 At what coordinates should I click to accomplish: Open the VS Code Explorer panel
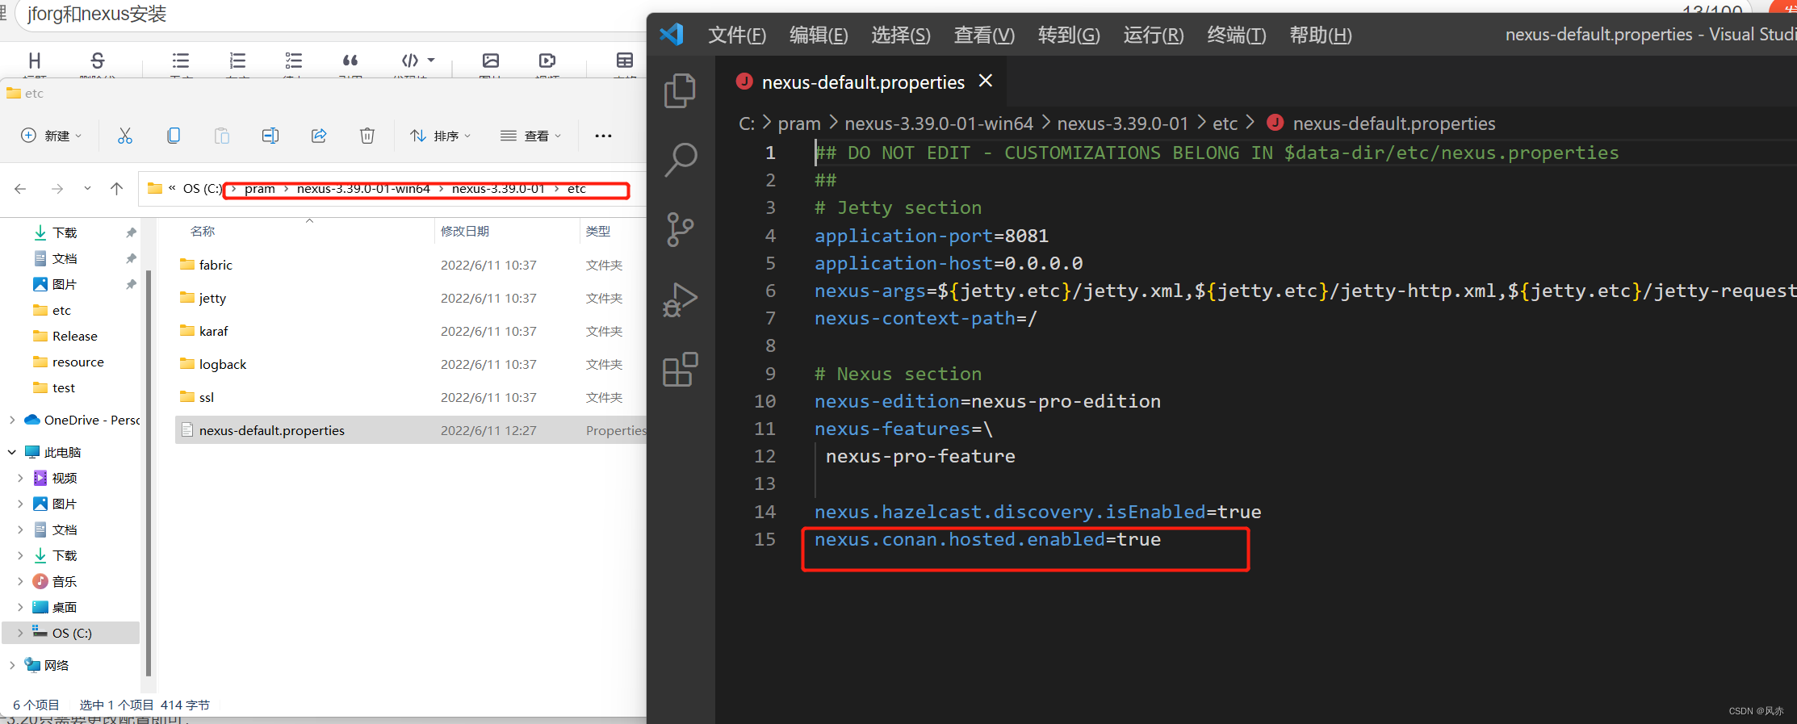click(x=680, y=90)
